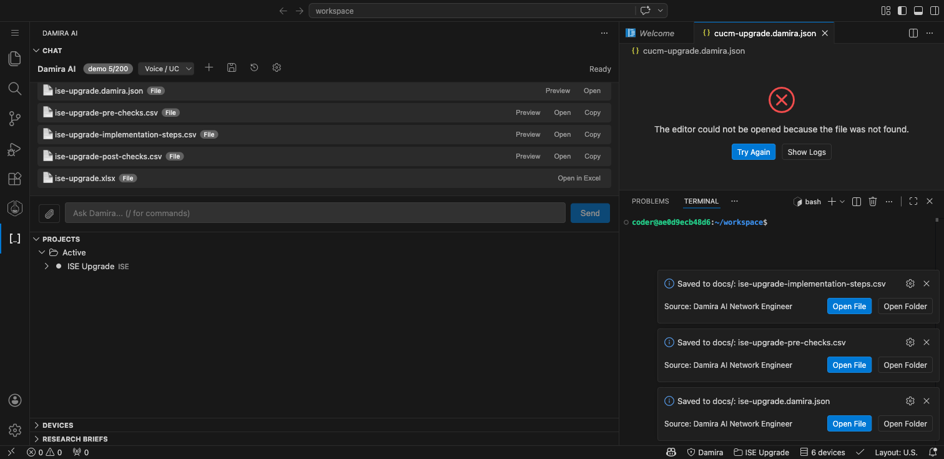944x459 pixels.
Task: Open Run and Debug view
Action: [x=14, y=149]
